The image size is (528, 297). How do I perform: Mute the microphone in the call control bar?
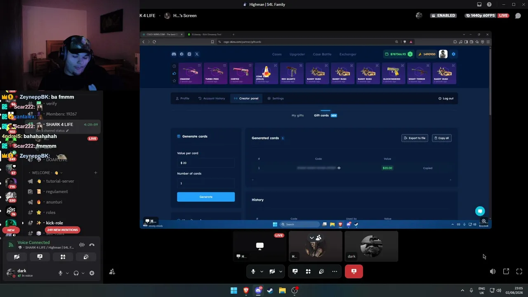pos(253,271)
